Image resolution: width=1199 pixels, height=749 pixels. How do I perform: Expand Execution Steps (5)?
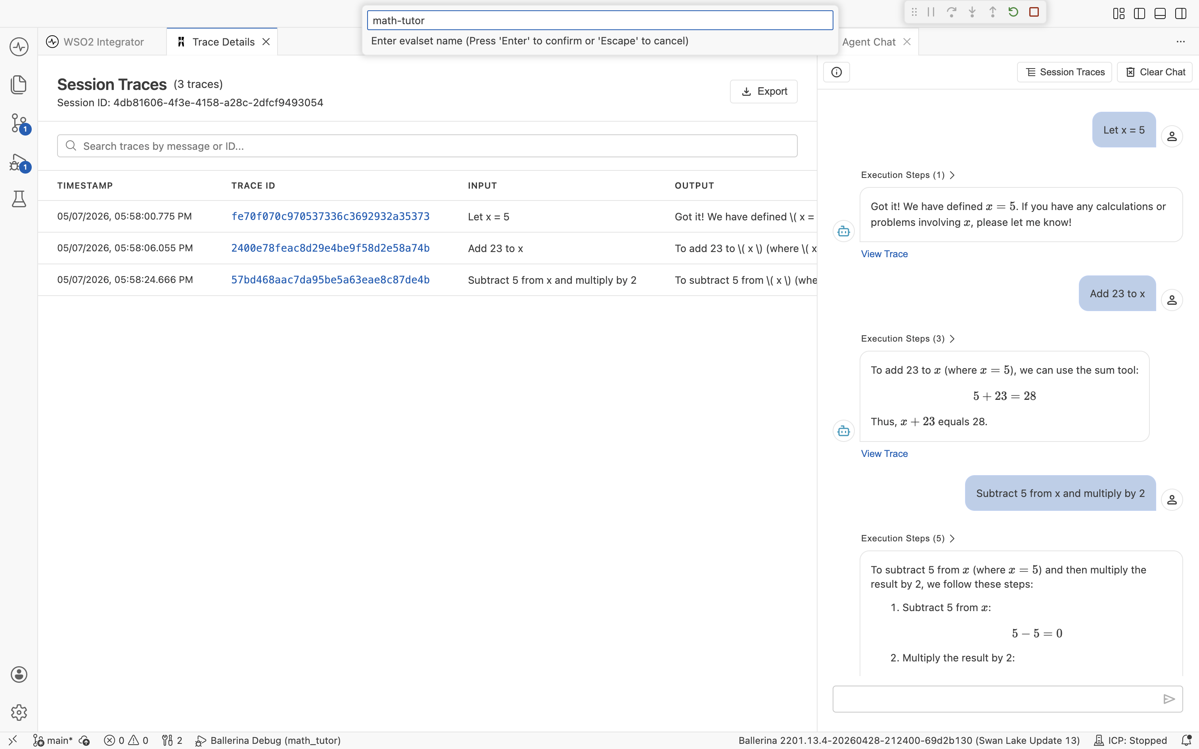click(x=908, y=538)
